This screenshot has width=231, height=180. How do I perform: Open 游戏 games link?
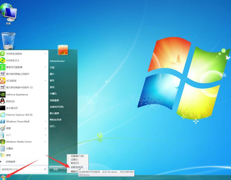tap(52, 87)
